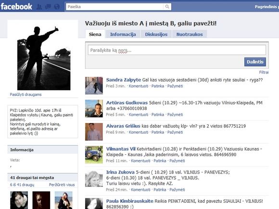Viewport: 279px width, 209px height.
Task: Open the friend requests icon in header
Action: (x=39, y=7)
